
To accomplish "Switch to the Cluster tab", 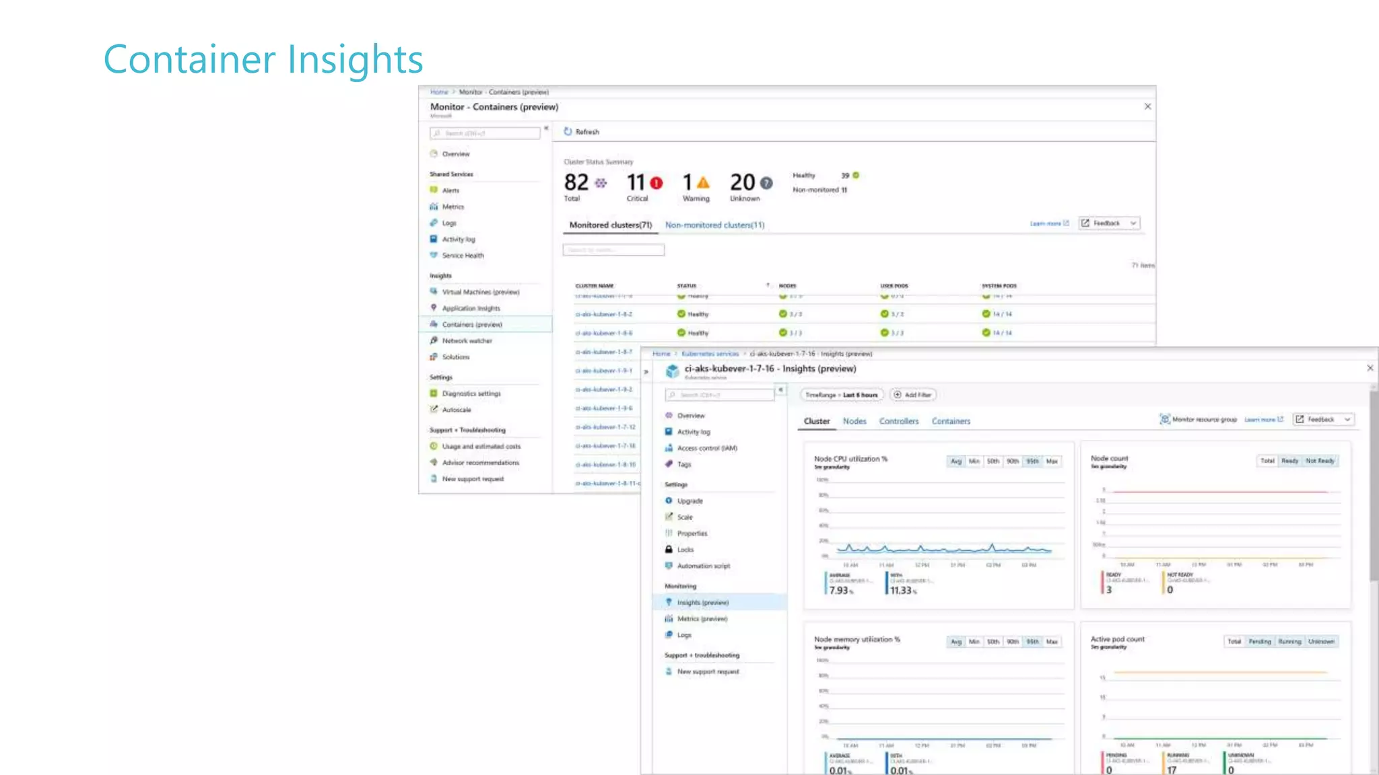I will 816,421.
